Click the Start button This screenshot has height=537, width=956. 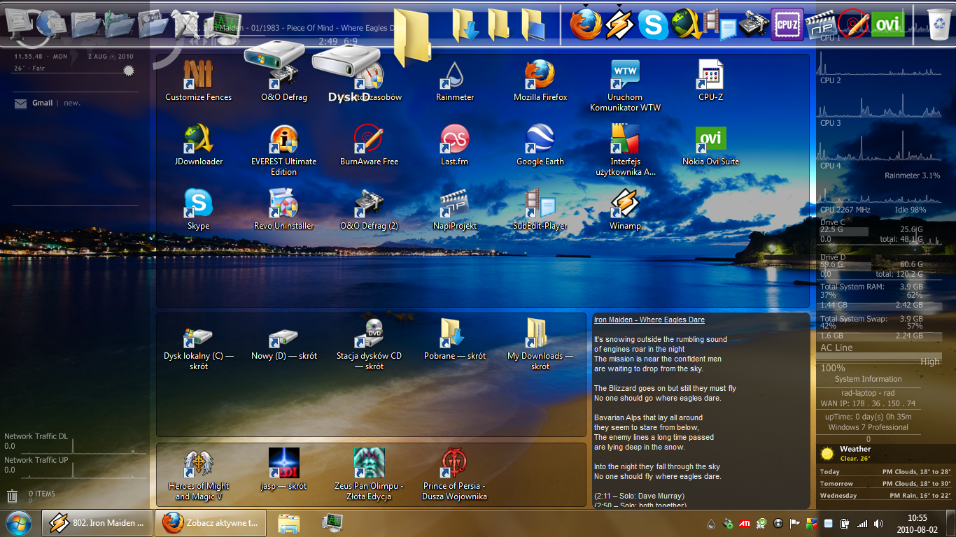point(17,523)
